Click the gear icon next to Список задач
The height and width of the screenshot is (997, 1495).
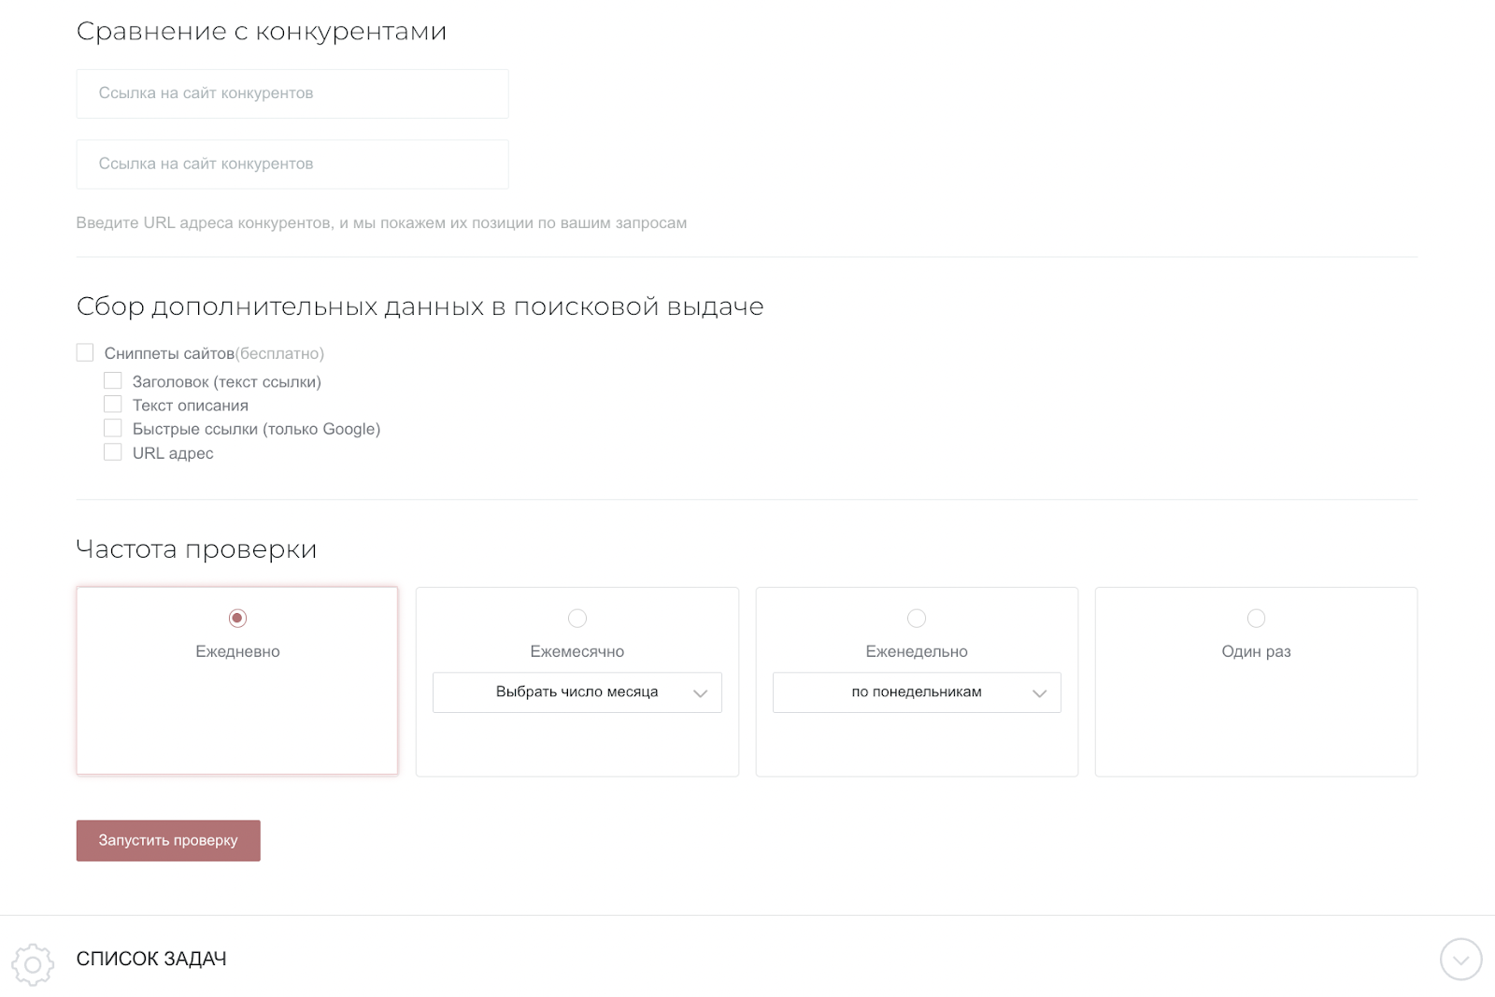(33, 963)
